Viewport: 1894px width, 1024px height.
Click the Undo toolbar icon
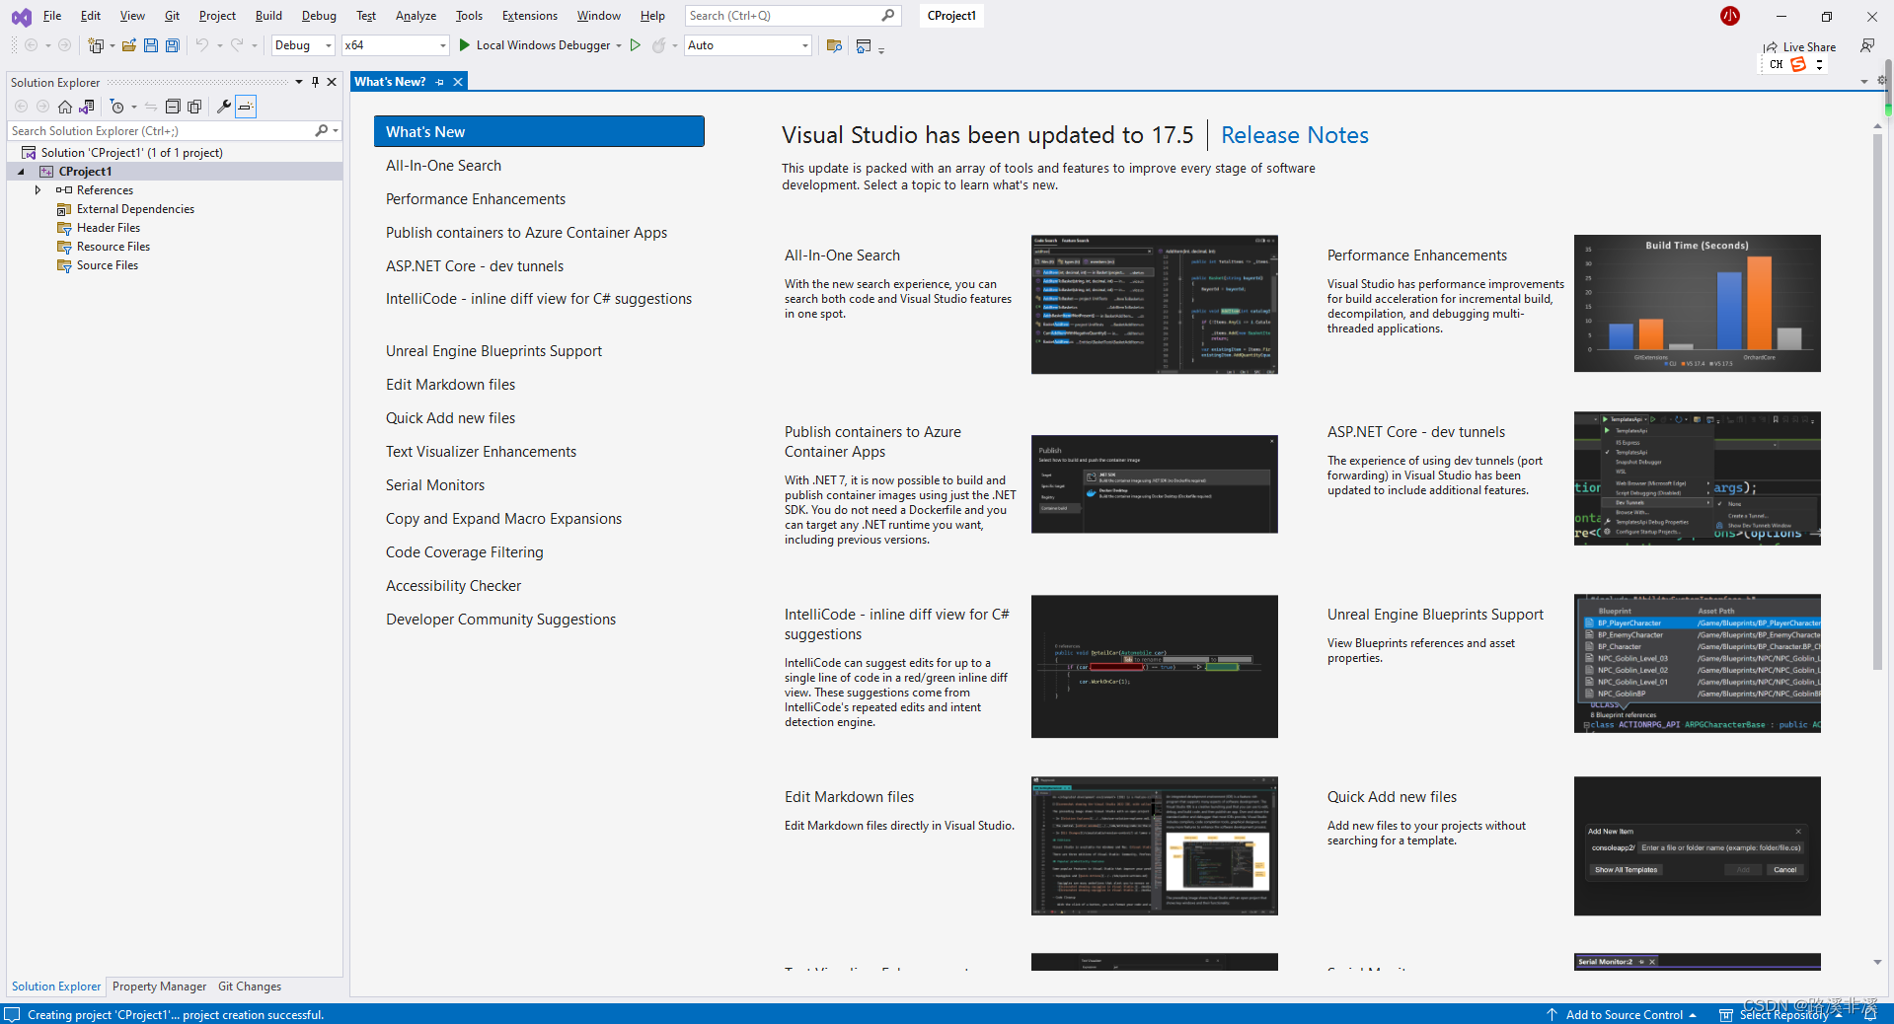(x=201, y=45)
